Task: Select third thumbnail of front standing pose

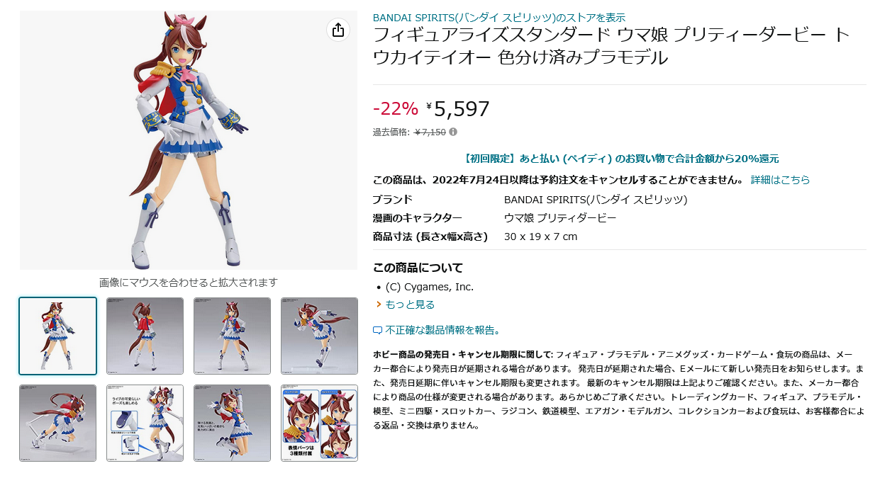Action: coord(232,336)
